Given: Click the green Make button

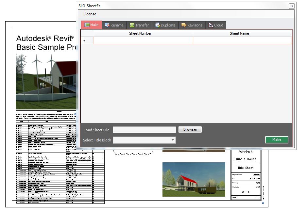Looking at the screenshot, I should point(277,139).
